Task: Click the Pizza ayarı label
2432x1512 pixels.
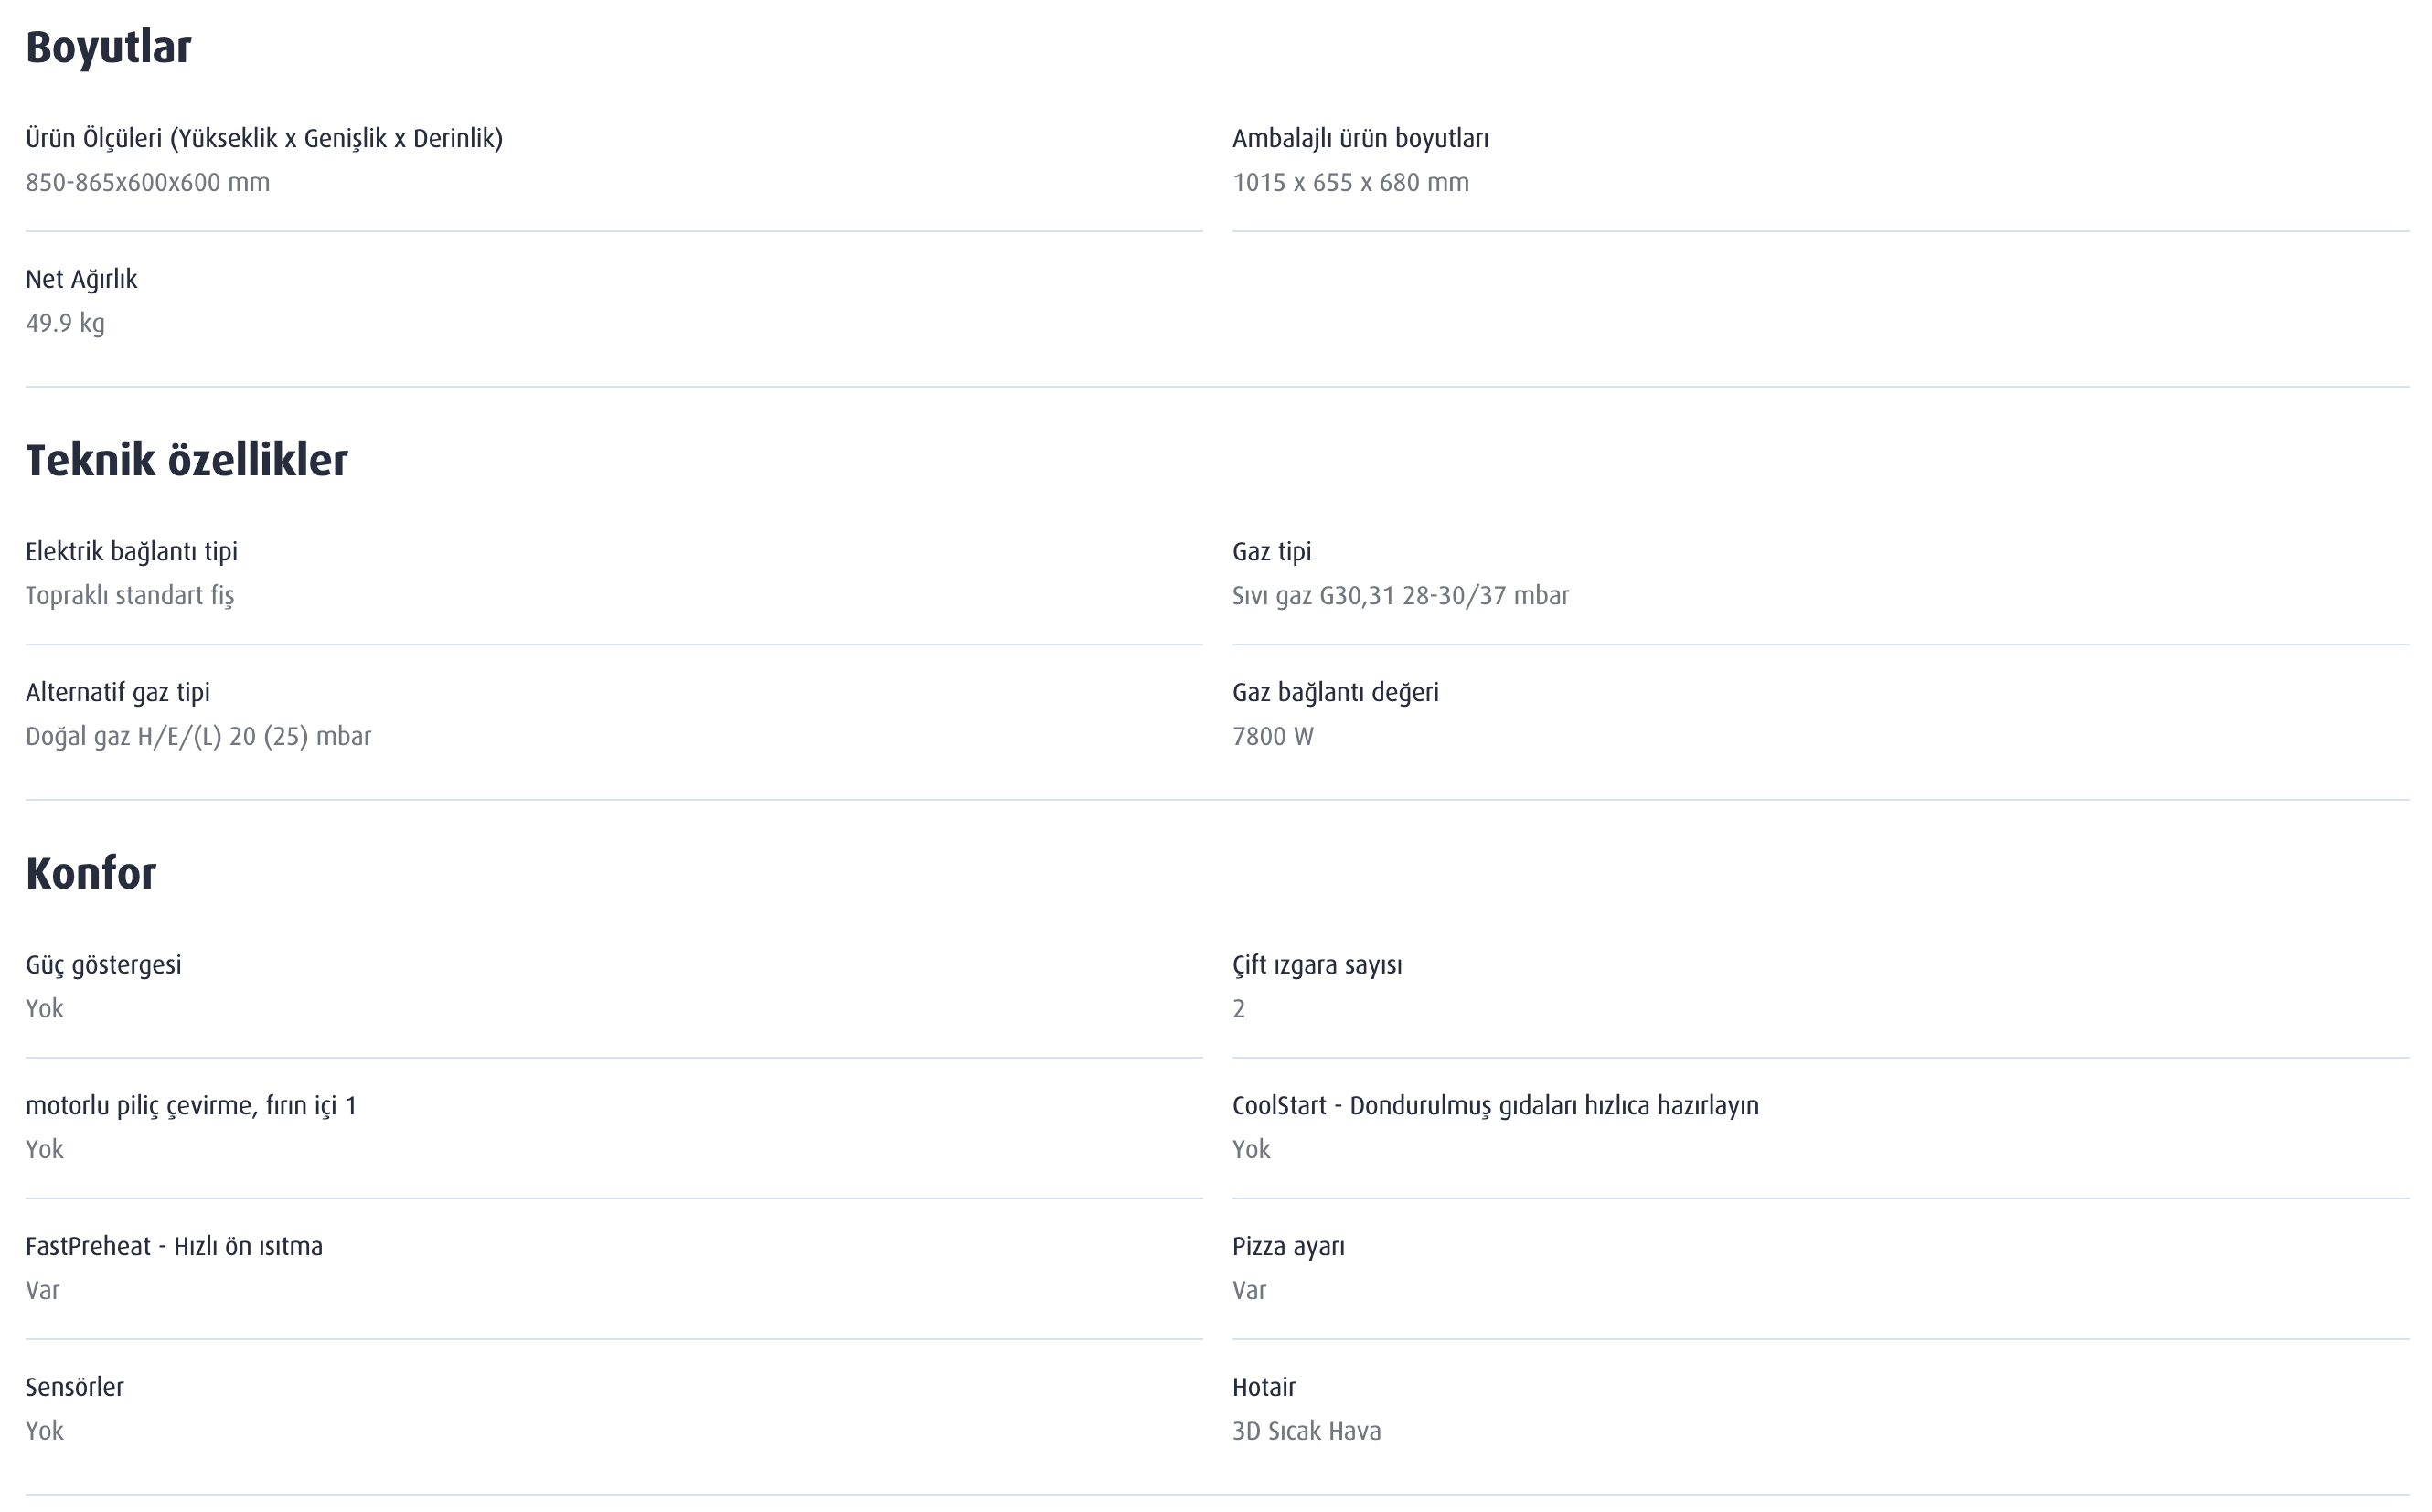Action: [1288, 1246]
